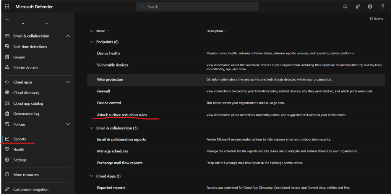Collapse the Cloud Apps (1) group
The image size is (391, 194).
click(91, 176)
